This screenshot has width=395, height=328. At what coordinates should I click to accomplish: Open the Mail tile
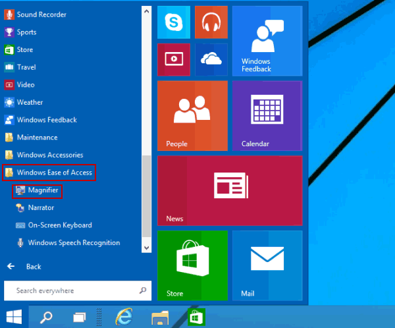click(267, 265)
